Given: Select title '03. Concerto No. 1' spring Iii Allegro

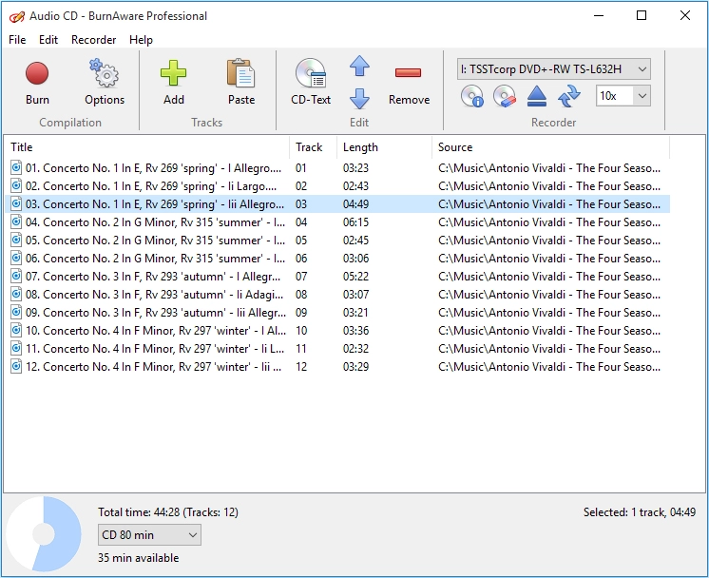Looking at the screenshot, I should (155, 204).
